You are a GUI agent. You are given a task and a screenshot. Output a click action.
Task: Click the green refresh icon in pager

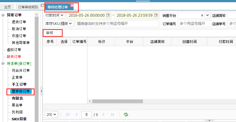click(126, 115)
